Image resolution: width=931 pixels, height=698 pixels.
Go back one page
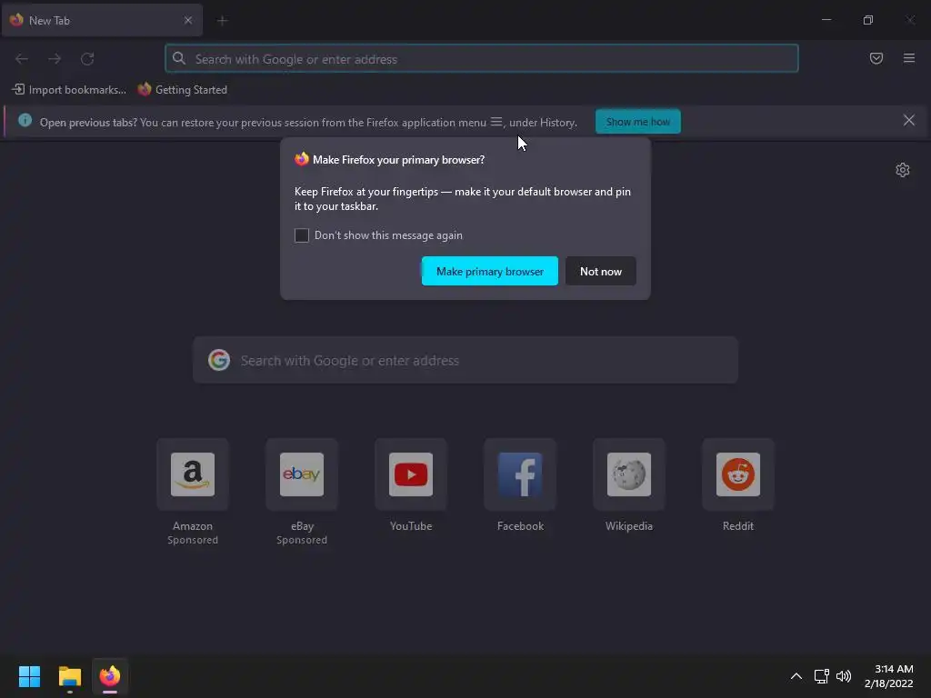(x=22, y=59)
